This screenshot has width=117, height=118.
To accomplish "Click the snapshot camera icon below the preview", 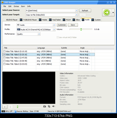I will (x=45, y=106).
